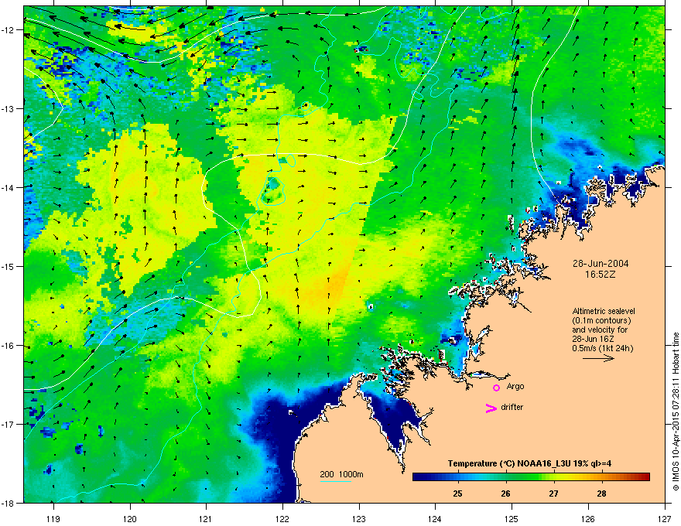Click the cyan 200 1000m isobath legend line
Screen dimensions: 681x526
[x=335, y=481]
